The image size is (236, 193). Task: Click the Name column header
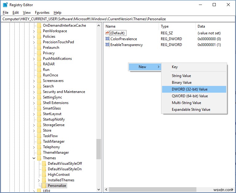pyautogui.click(x=131, y=26)
